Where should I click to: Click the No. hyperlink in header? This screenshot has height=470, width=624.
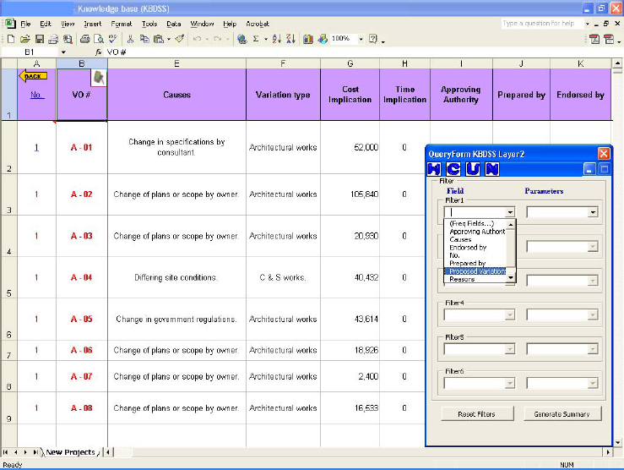coord(36,95)
